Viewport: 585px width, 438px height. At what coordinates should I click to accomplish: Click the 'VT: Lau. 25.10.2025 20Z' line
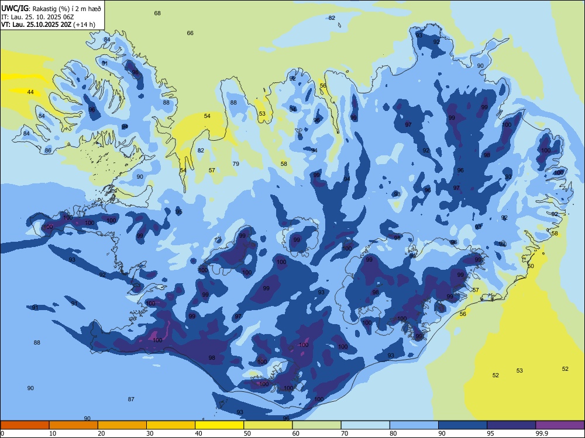36,25
